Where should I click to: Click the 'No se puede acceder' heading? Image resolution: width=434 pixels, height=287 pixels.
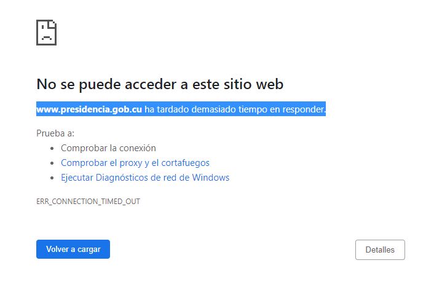(x=159, y=84)
